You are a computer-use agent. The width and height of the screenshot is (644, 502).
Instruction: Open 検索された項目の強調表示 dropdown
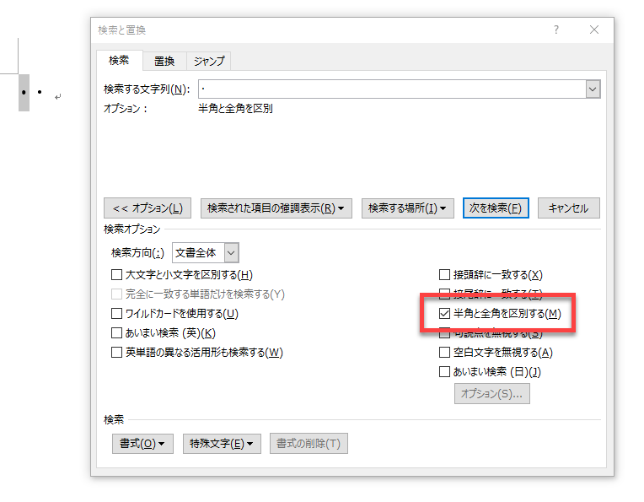click(x=276, y=208)
